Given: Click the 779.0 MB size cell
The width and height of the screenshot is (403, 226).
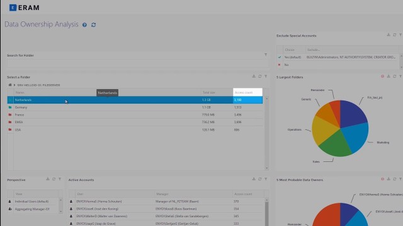Looking at the screenshot, I should pyautogui.click(x=208, y=115).
